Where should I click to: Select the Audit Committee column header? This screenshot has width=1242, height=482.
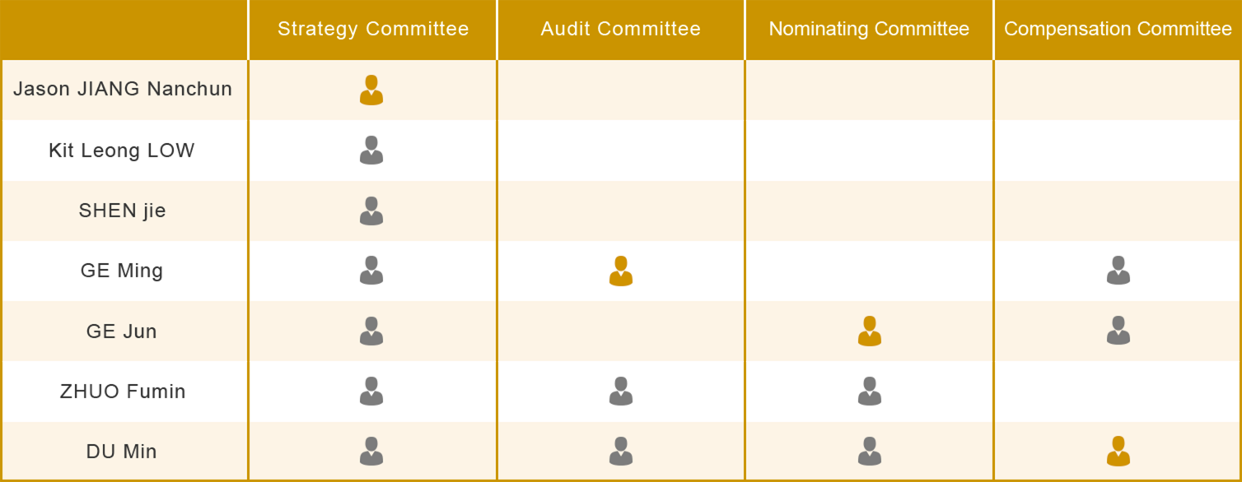(621, 30)
